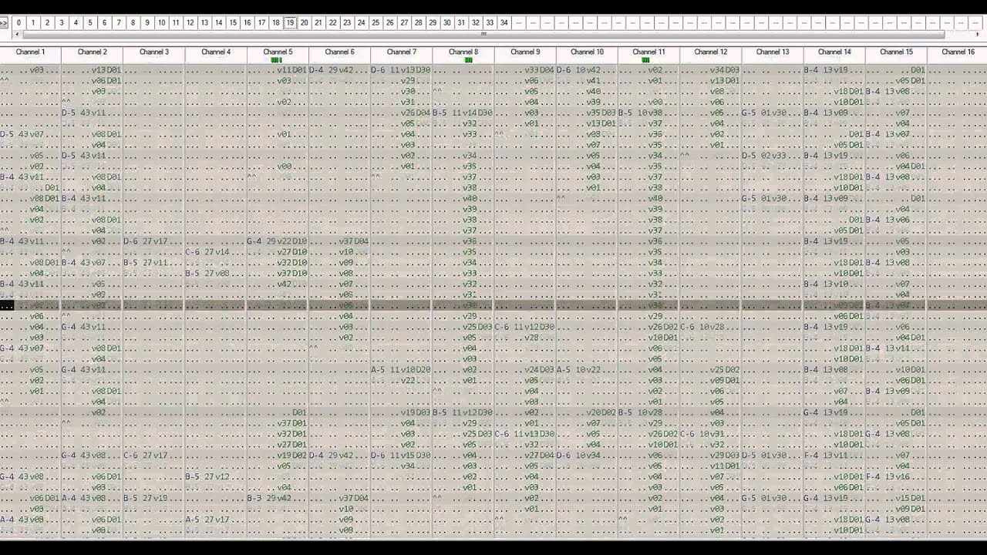This screenshot has width=987, height=555.
Task: Click the 'B-5 11 v14 D30' cell in Channel 8
Action: [463, 113]
